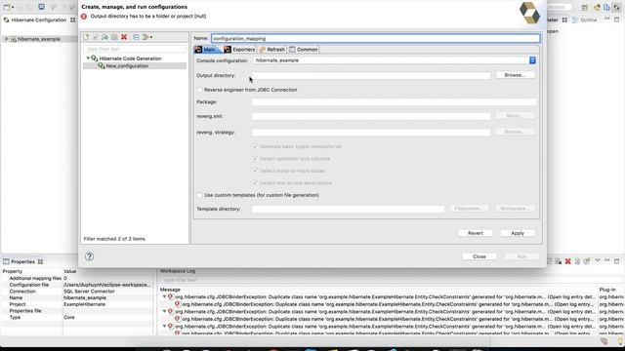Delete selected configuration with red X icon

click(x=124, y=37)
